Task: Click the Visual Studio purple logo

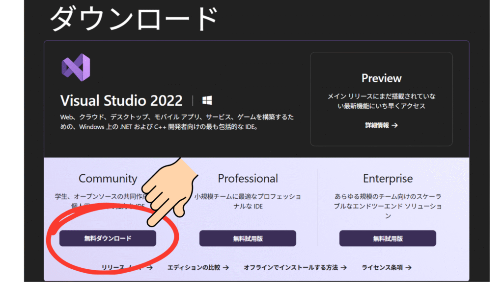Action: 76,68
